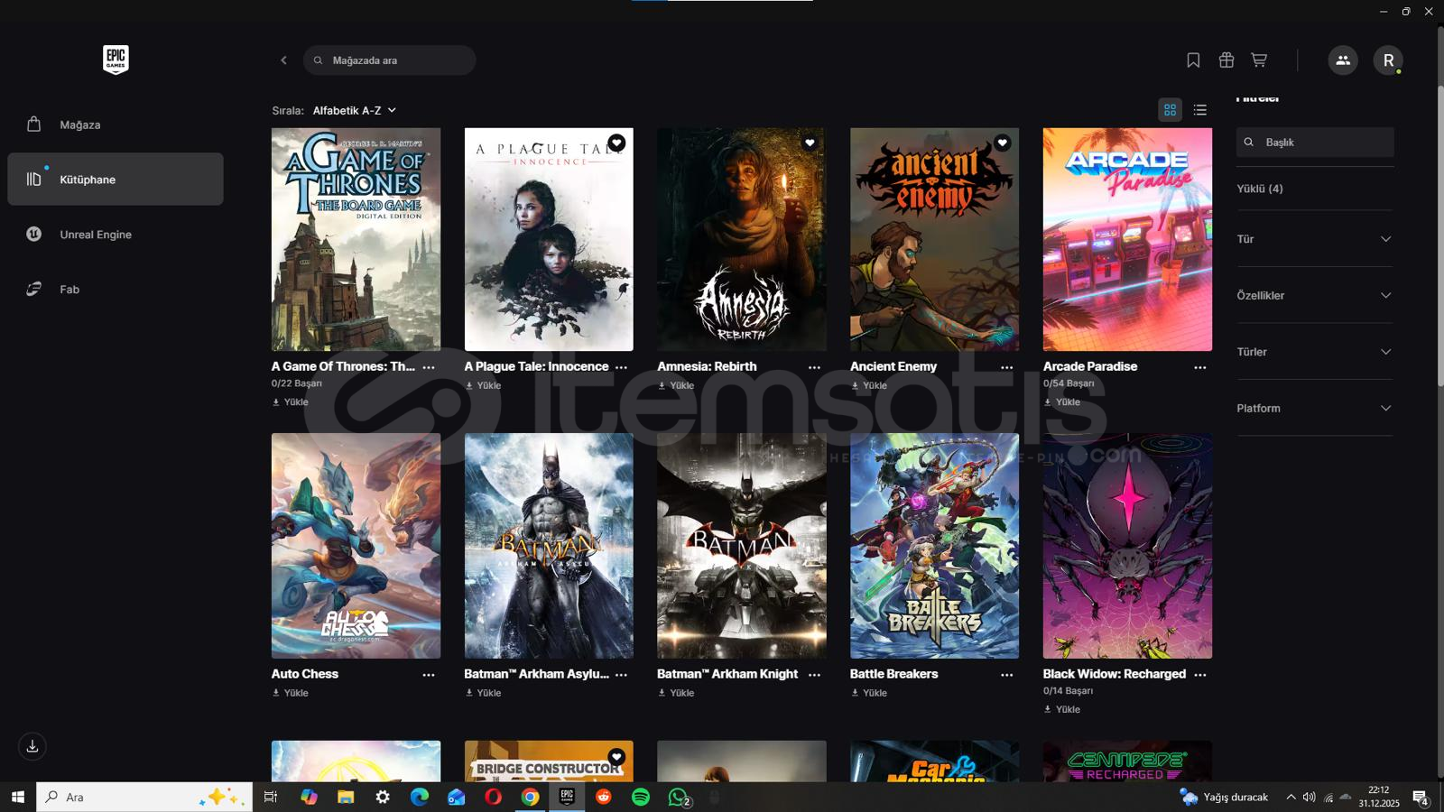Viewport: 1444px width, 812px height.
Task: Show hidden system tray icons
Action: tap(1291, 797)
